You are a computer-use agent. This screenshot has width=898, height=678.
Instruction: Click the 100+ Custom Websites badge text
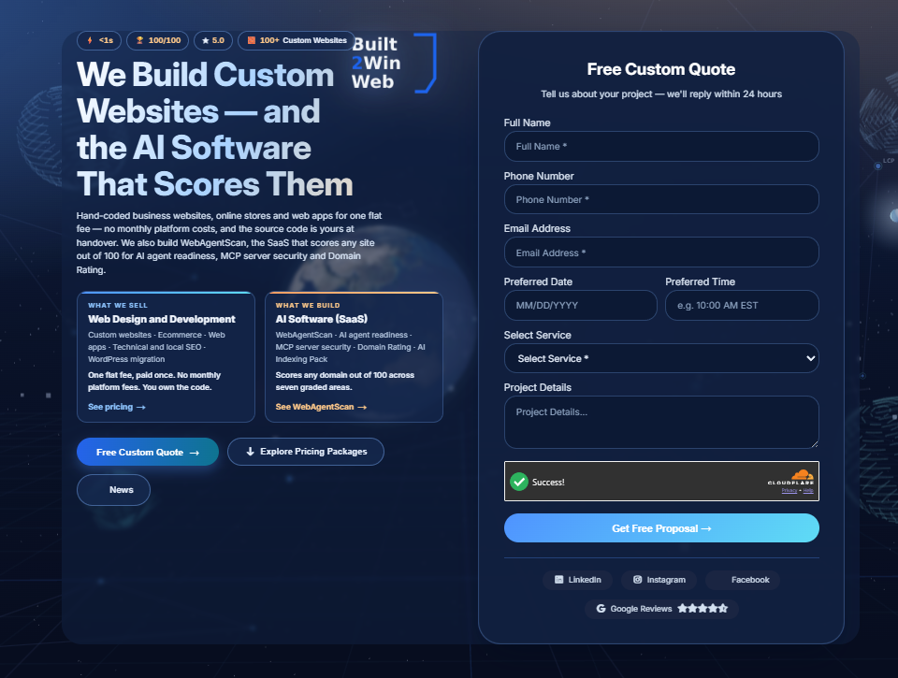pos(303,40)
